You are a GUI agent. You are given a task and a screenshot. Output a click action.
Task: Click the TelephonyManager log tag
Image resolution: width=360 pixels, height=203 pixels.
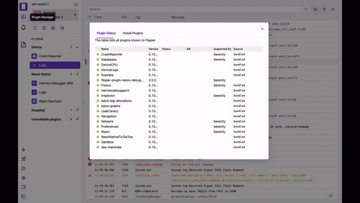pyautogui.click(x=148, y=197)
